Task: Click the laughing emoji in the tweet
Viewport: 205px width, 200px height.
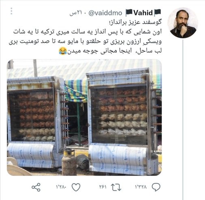Action: point(63,51)
